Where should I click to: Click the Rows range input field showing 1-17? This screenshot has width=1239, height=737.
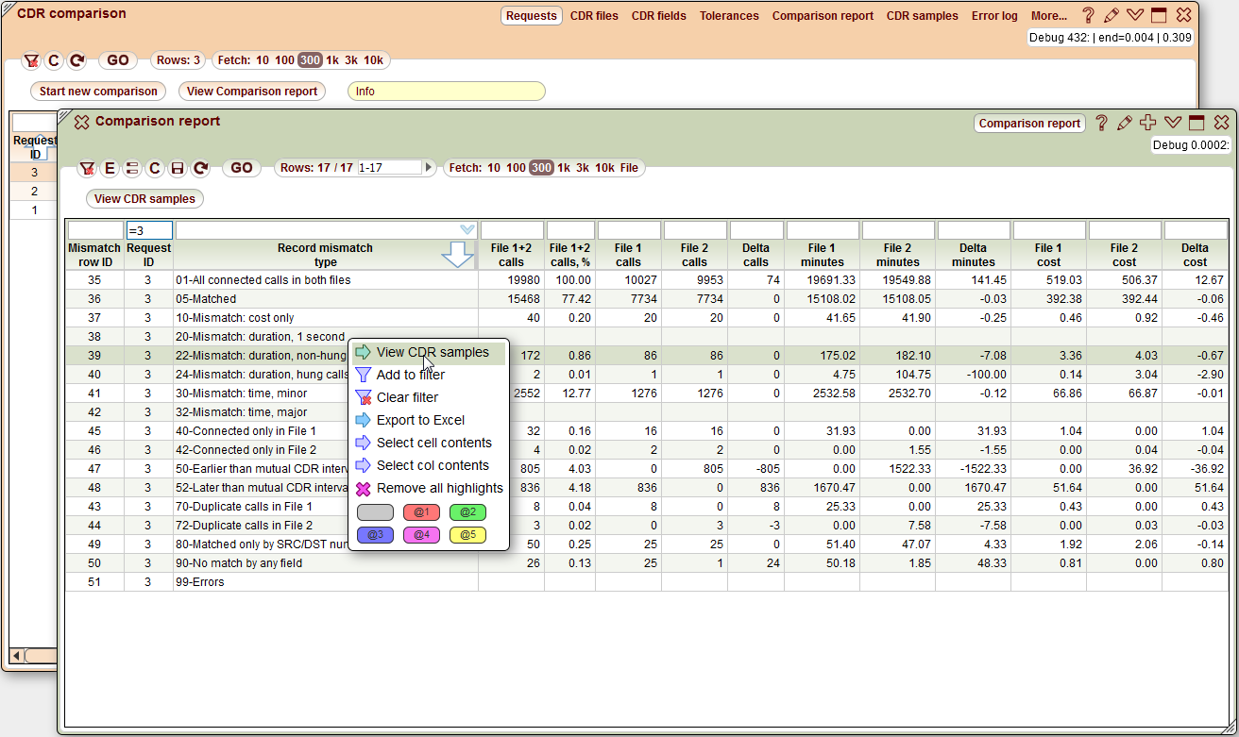(x=389, y=168)
